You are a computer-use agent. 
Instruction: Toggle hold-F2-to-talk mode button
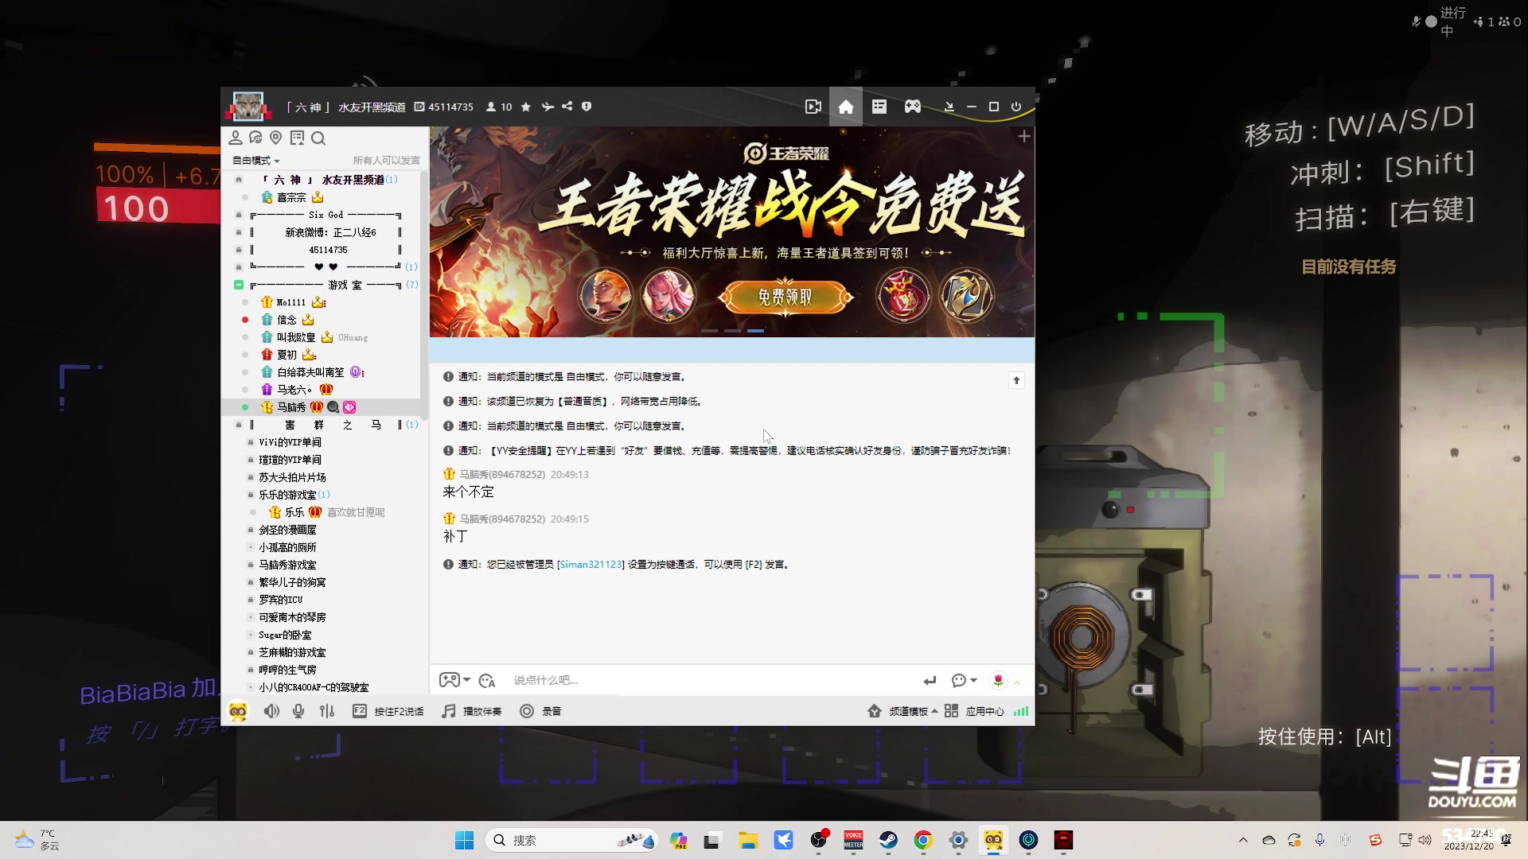tap(388, 711)
